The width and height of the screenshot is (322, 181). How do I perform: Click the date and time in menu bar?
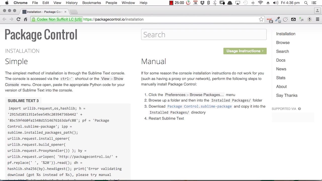pos(290,3)
